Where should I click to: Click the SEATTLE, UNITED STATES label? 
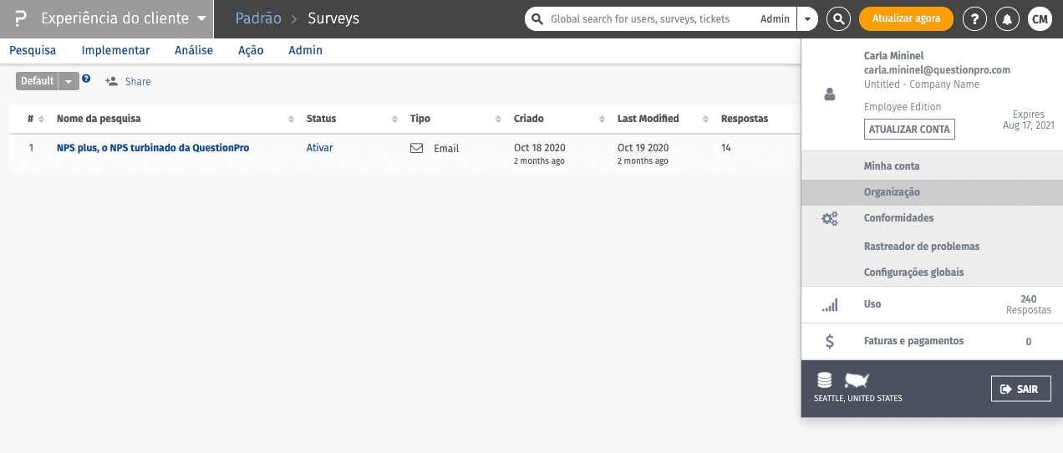[x=858, y=399]
